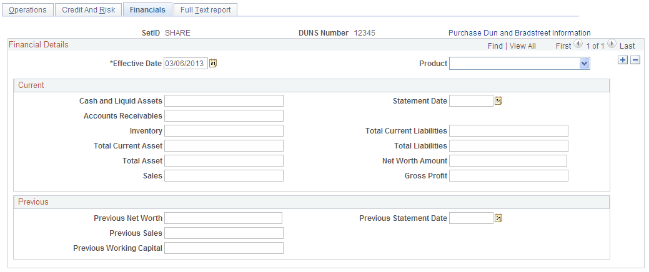This screenshot has width=649, height=272.
Task: Add a new Financial Details row
Action: (x=622, y=60)
